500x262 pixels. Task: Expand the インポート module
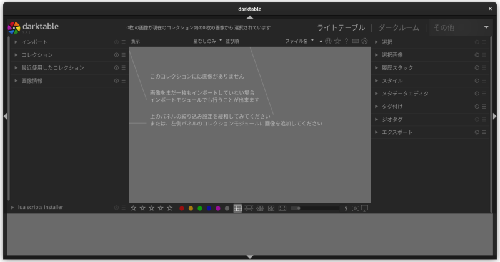coord(35,42)
